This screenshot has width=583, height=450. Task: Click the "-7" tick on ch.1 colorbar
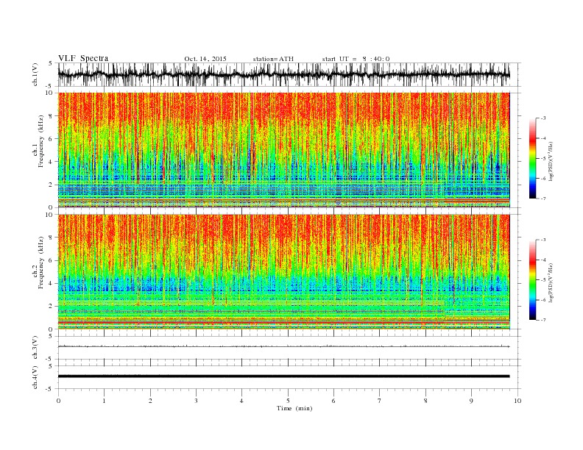pos(543,199)
